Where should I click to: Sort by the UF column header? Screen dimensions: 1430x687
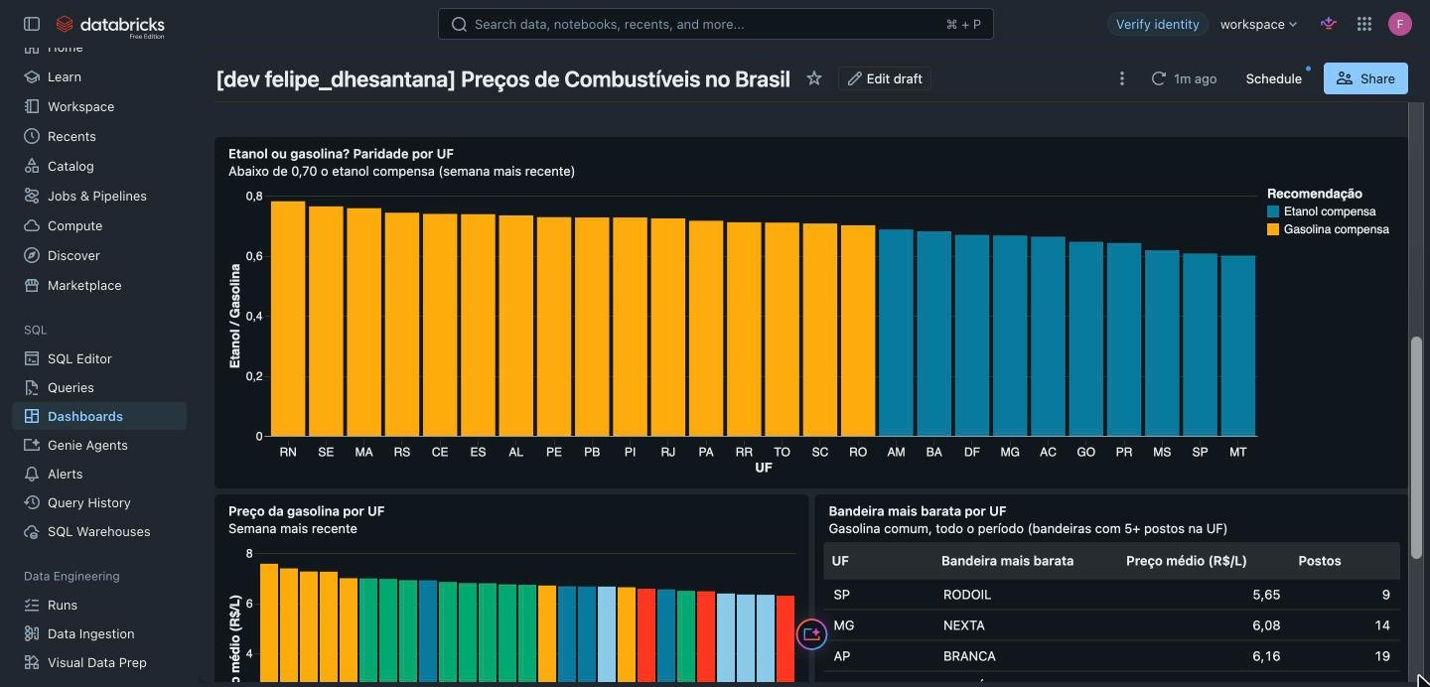click(840, 561)
